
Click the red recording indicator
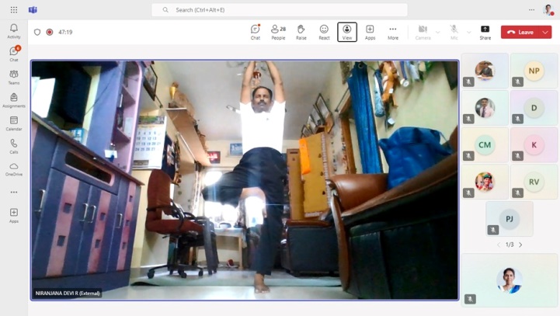point(50,32)
